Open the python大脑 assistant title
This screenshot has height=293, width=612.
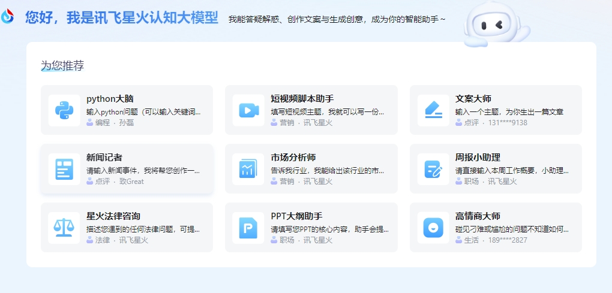click(x=110, y=99)
